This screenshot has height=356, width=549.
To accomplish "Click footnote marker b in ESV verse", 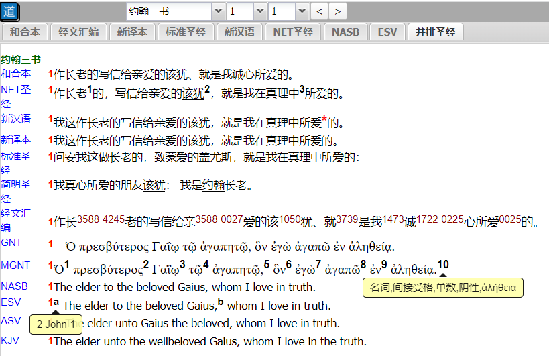I will [221, 302].
